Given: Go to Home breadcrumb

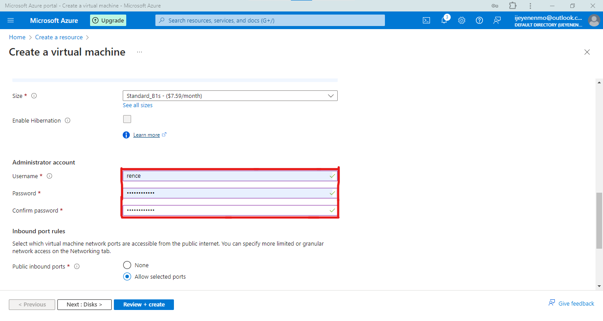Looking at the screenshot, I should coord(17,37).
